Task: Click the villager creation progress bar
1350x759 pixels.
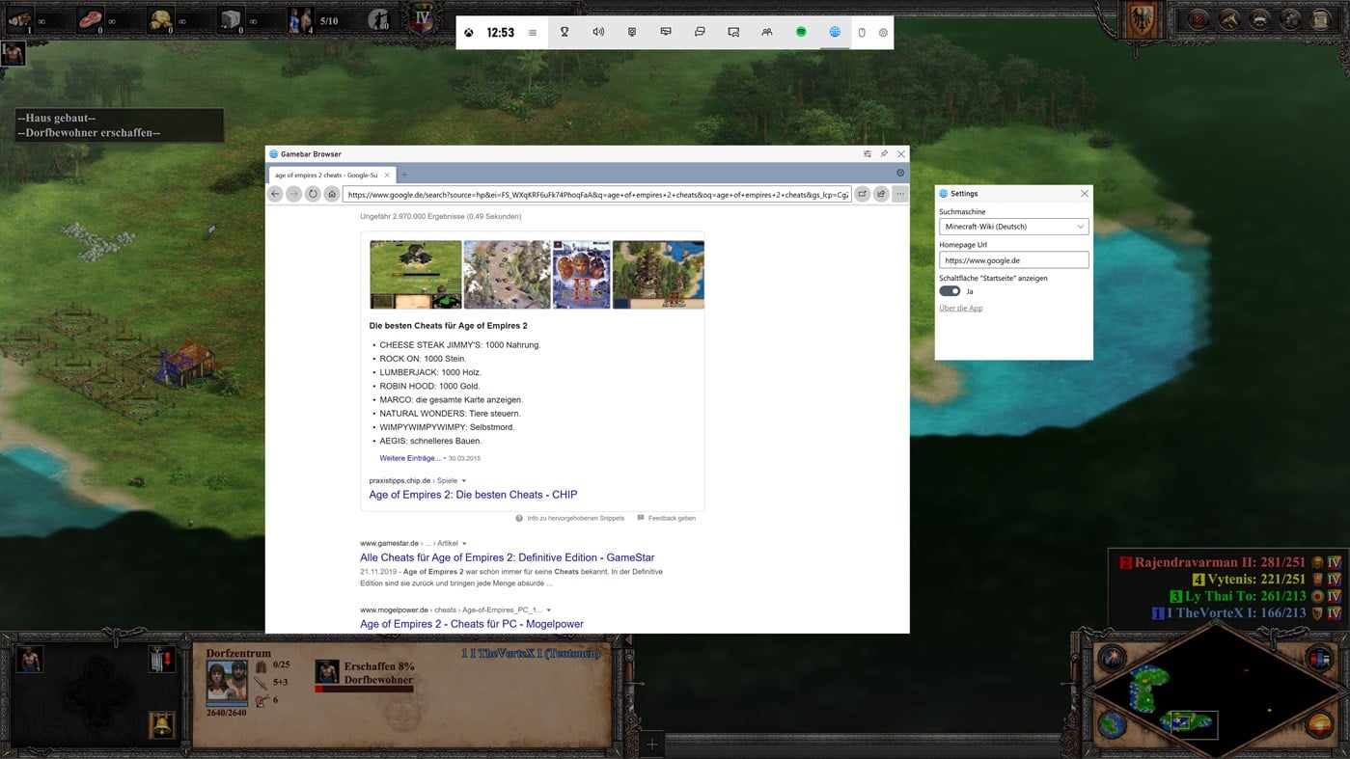Action: [x=364, y=690]
